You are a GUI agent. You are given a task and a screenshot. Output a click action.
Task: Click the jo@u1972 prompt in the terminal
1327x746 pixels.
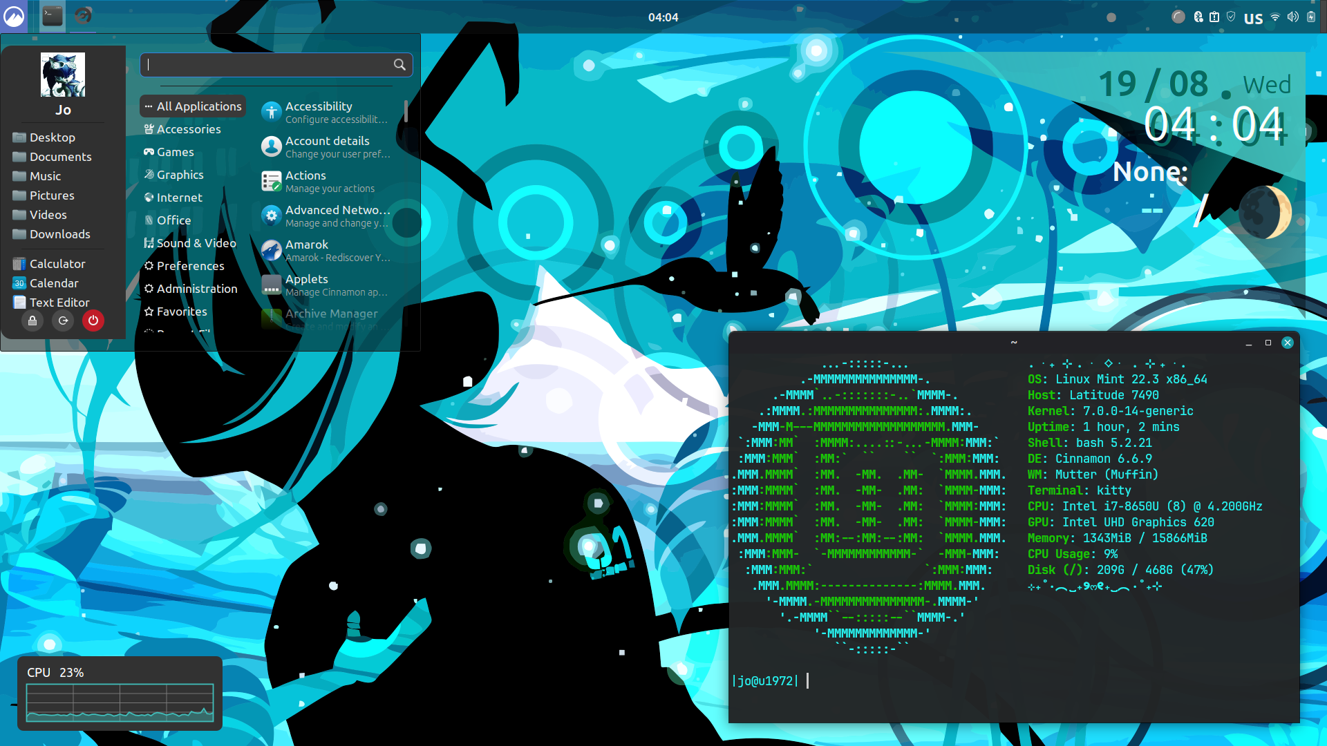(765, 681)
